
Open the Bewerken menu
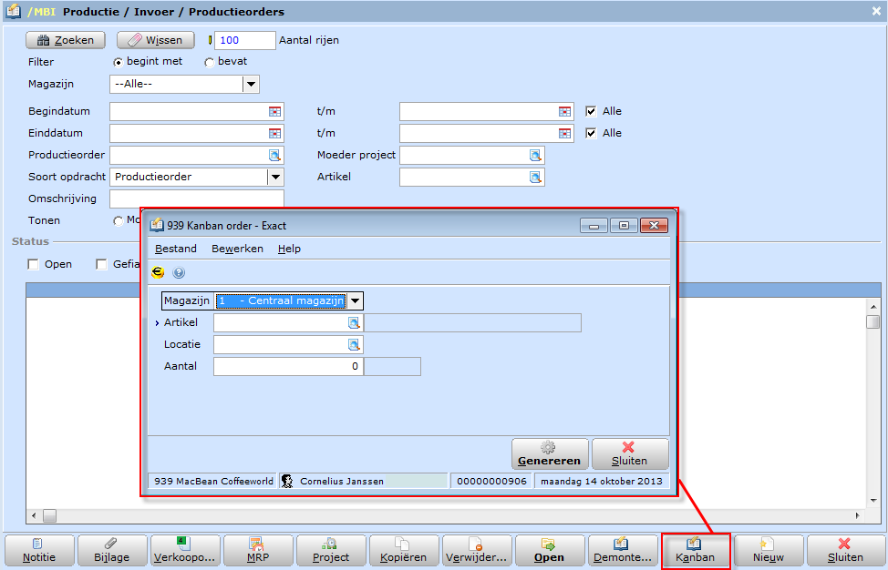pos(237,249)
